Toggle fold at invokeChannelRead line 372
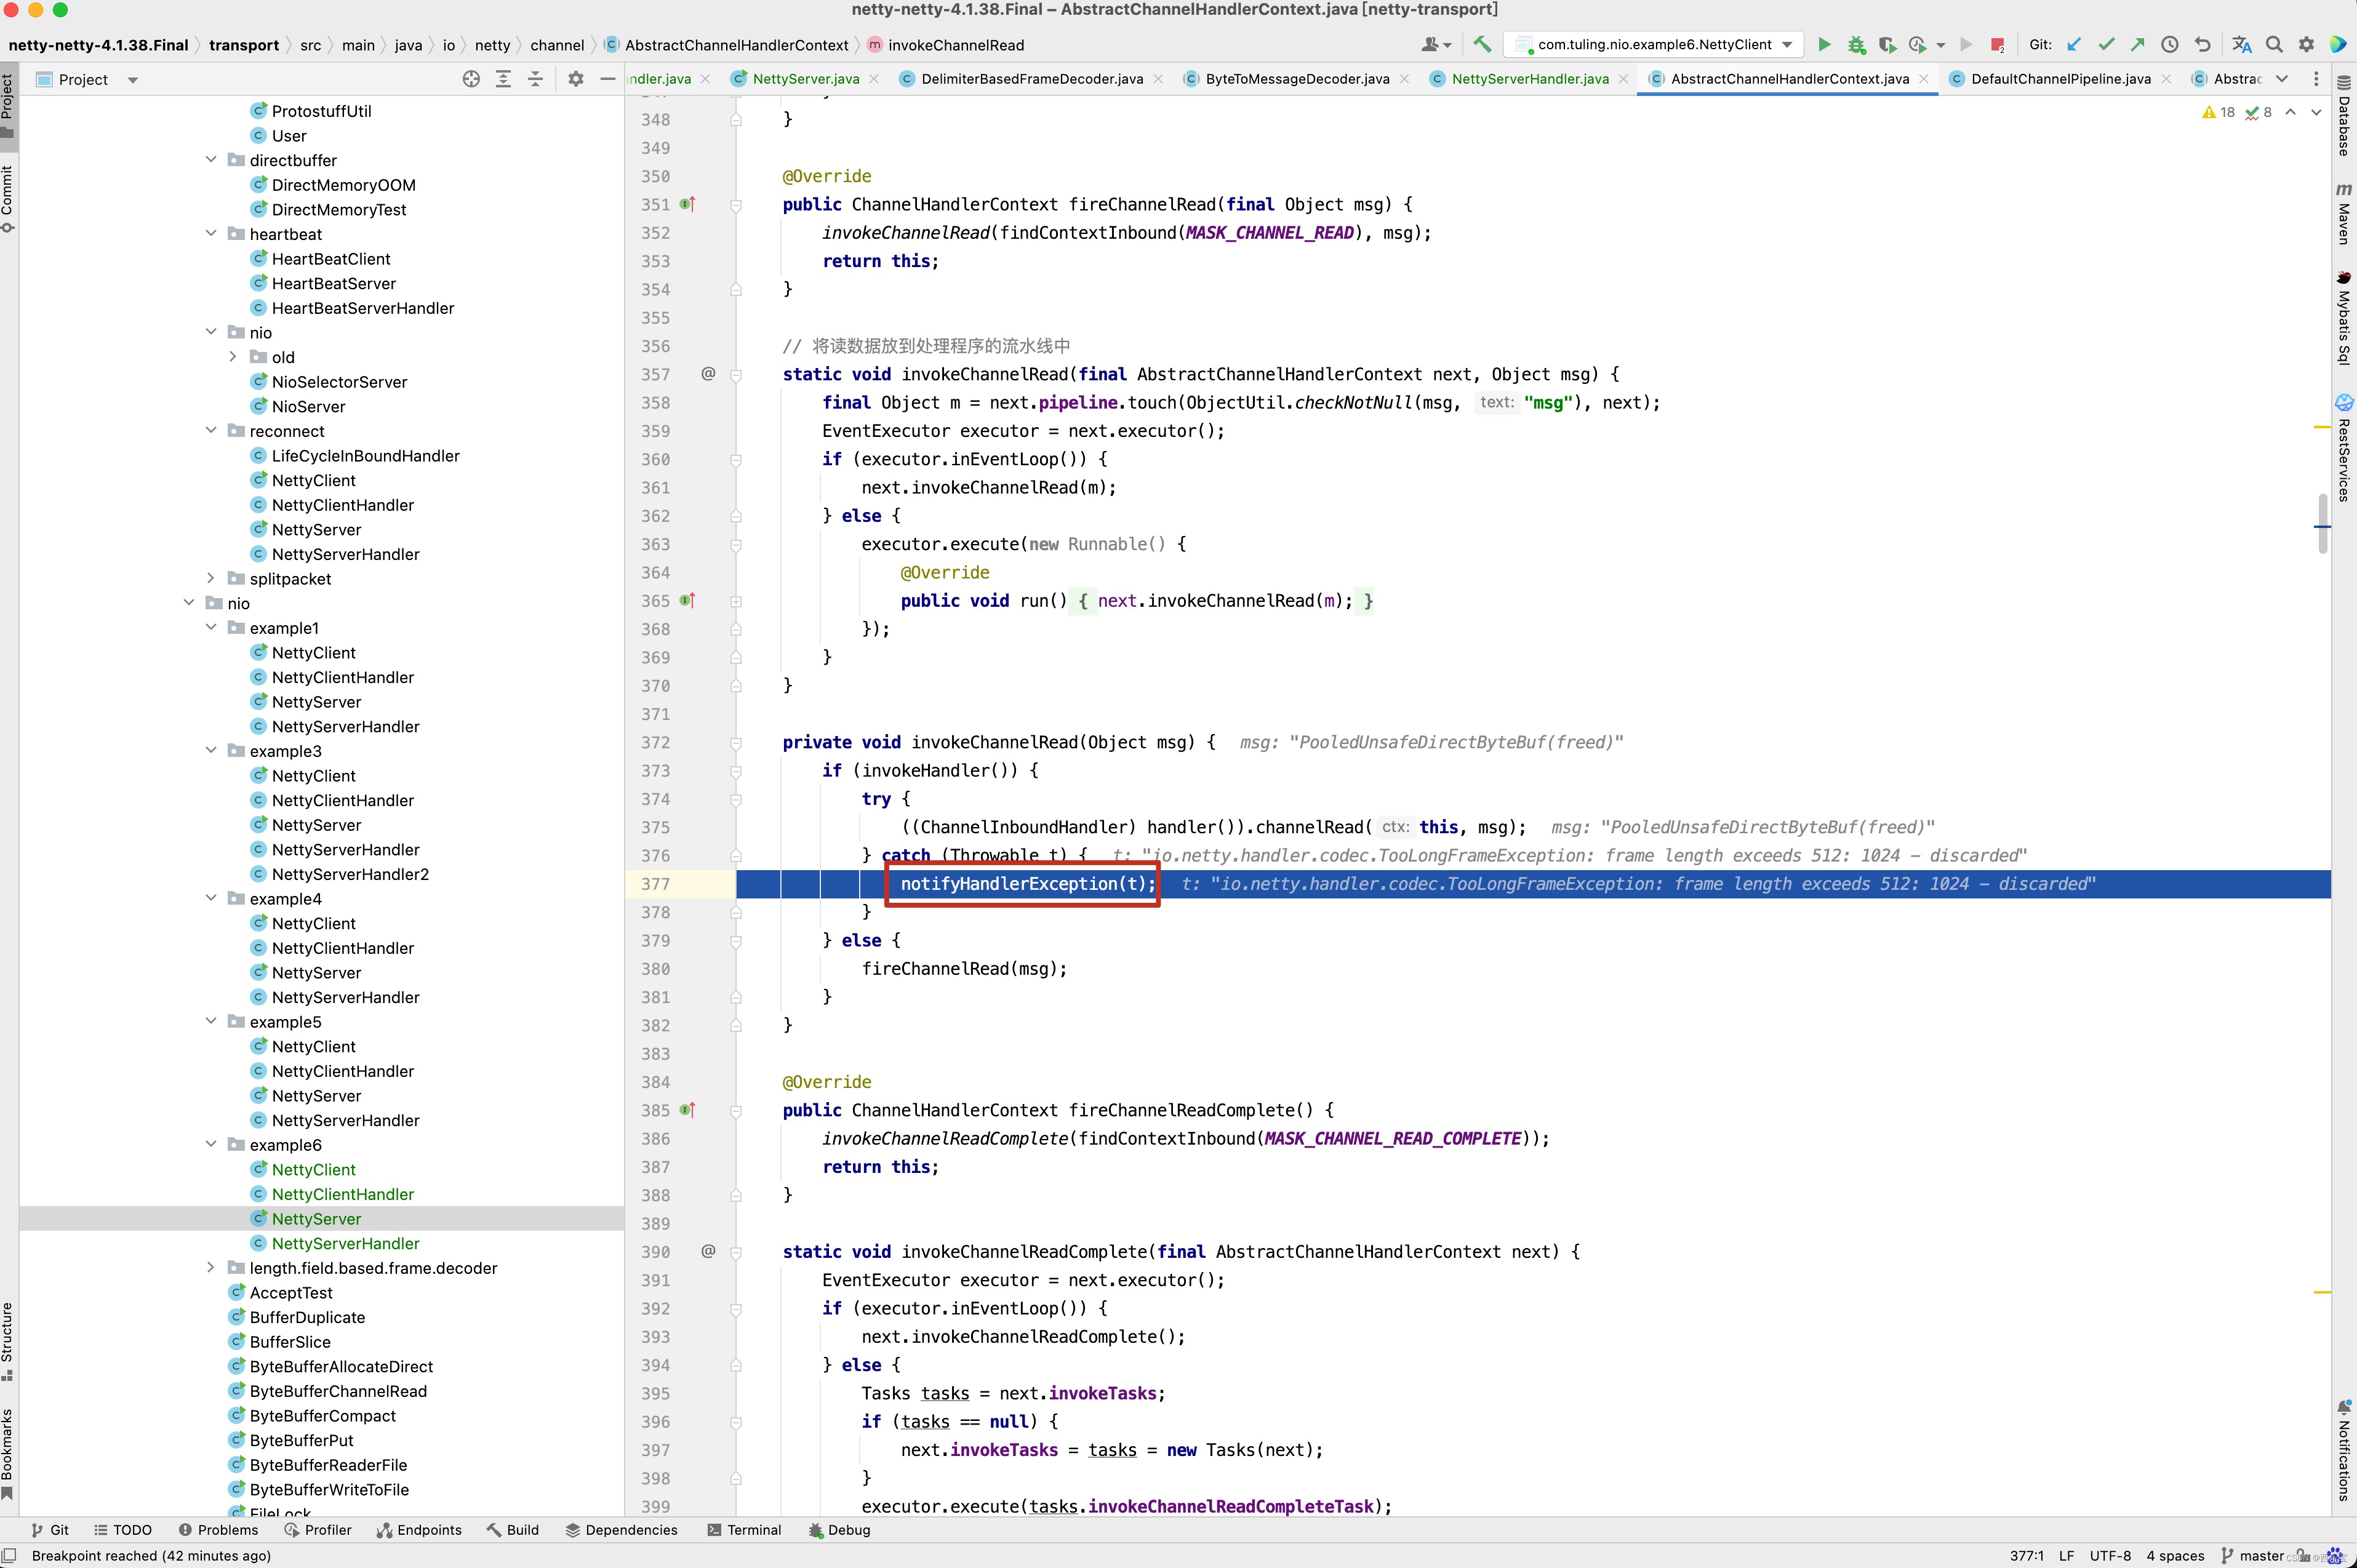The height and width of the screenshot is (1568, 2357). pos(736,743)
